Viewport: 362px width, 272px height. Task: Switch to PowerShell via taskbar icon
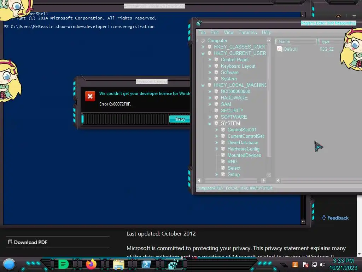(x=146, y=264)
